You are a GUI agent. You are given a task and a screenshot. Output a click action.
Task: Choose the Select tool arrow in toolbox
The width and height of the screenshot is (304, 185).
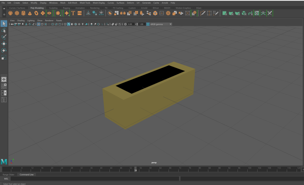[4, 24]
